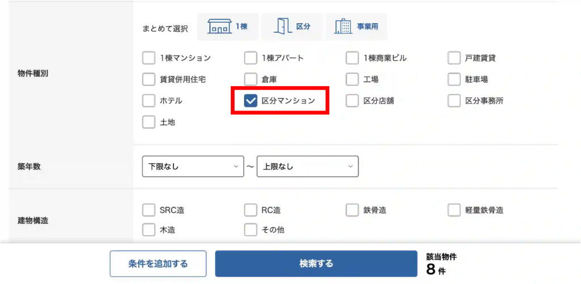This screenshot has height=284, width=581.
Task: Check the 1棟マンション checkbox
Action: 149,58
